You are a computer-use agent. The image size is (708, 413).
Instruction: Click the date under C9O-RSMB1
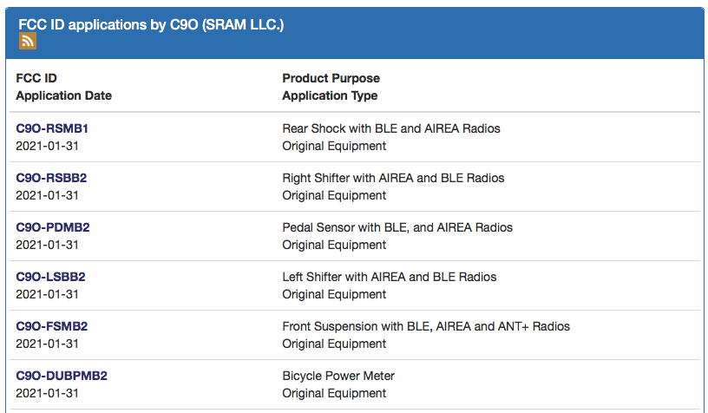(48, 146)
